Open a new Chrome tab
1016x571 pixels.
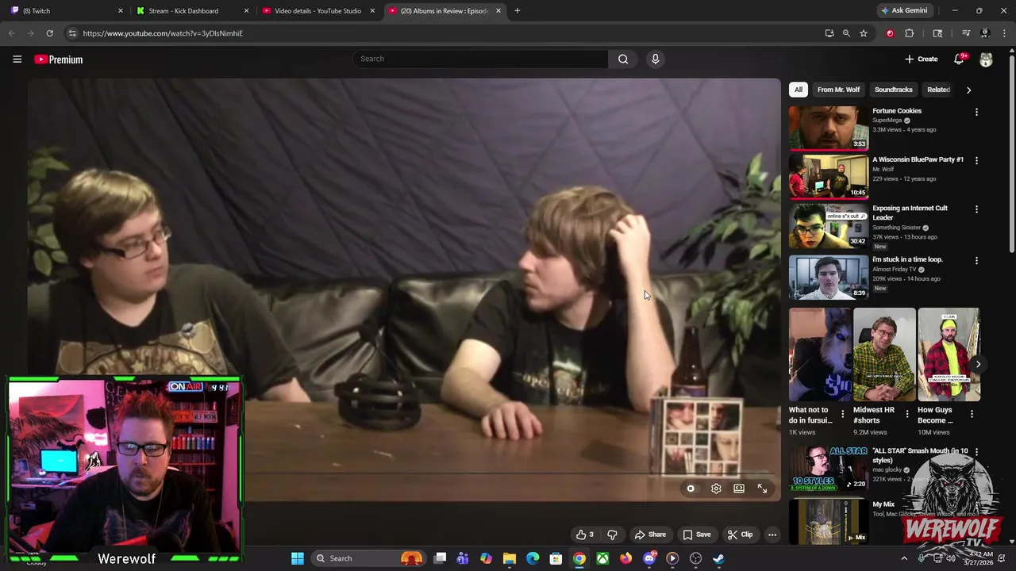coord(517,11)
